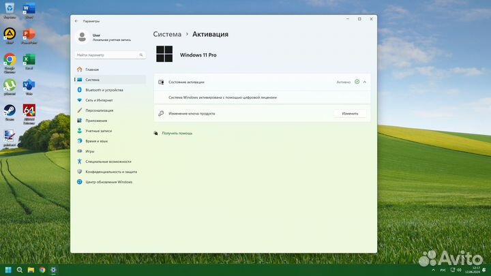Open Время и язык settings
491x276 pixels.
[x=110, y=141]
